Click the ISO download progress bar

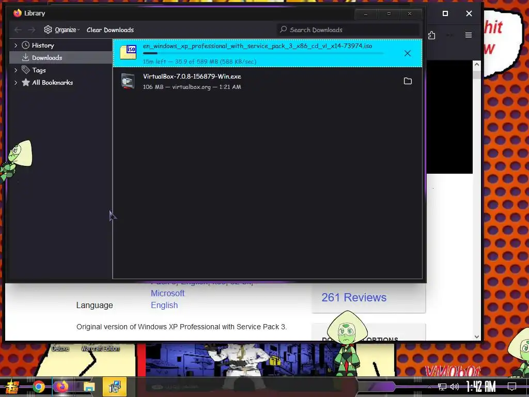(x=263, y=53)
